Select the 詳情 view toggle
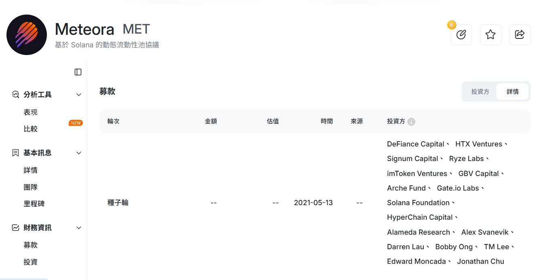 point(512,91)
